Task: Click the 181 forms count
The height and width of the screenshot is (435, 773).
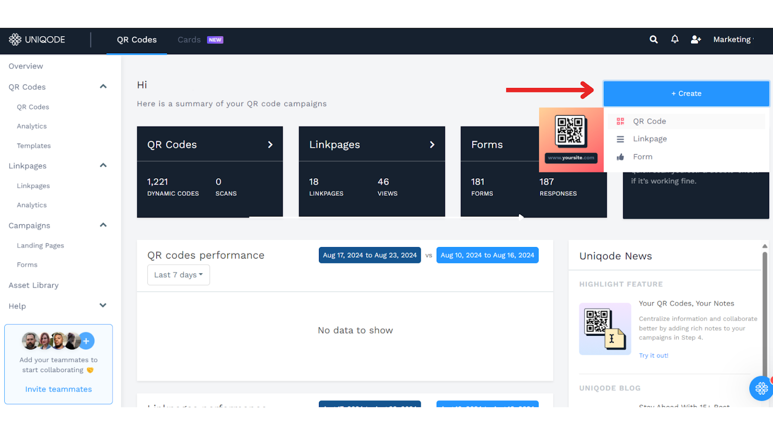Action: click(478, 182)
